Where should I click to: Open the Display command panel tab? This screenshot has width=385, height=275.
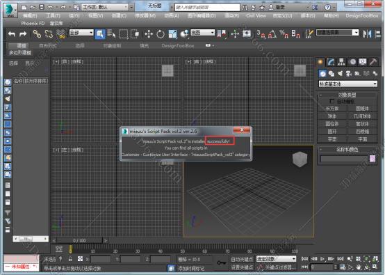pos(363,62)
